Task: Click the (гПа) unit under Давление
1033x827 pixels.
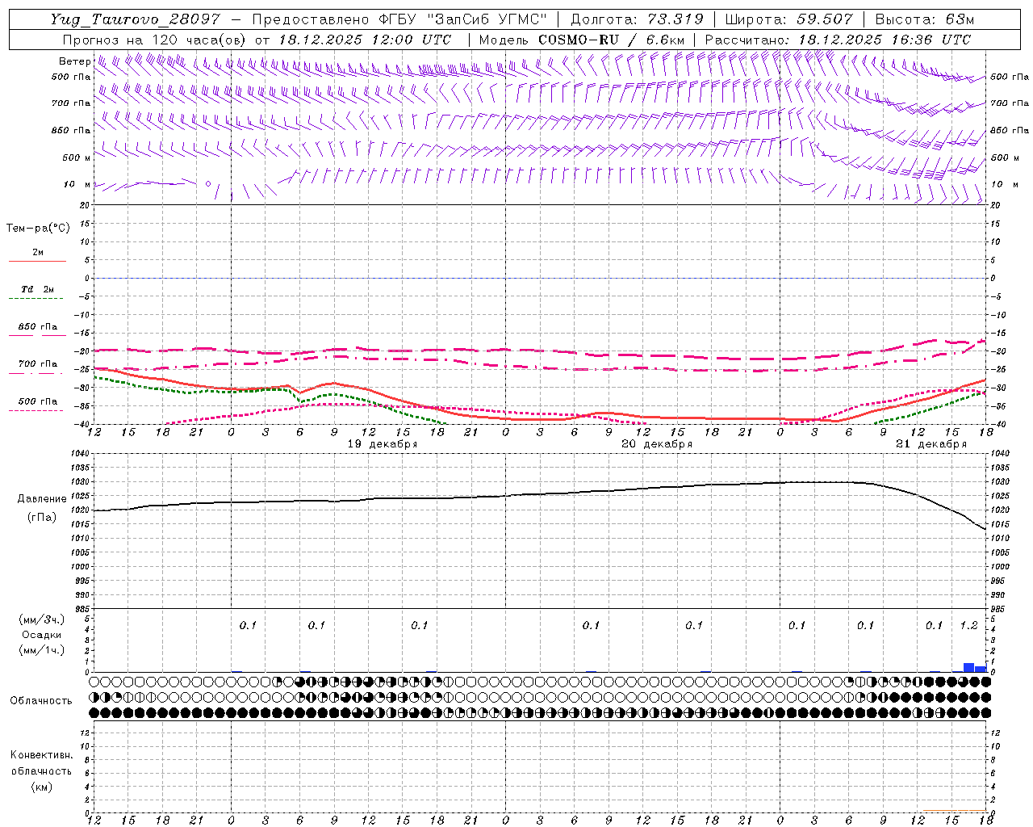Action: (42, 518)
